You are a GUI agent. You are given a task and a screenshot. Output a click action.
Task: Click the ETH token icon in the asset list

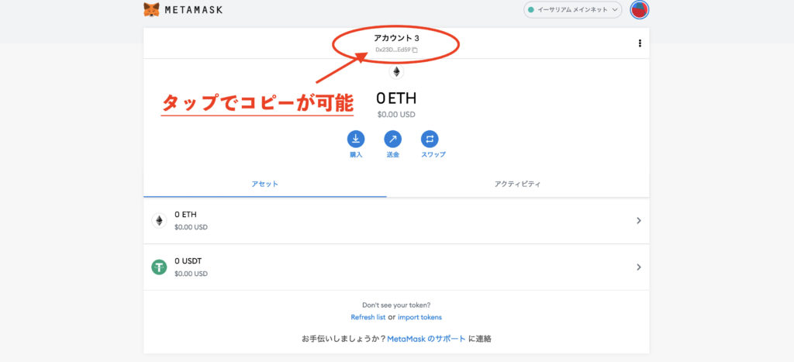click(x=159, y=221)
